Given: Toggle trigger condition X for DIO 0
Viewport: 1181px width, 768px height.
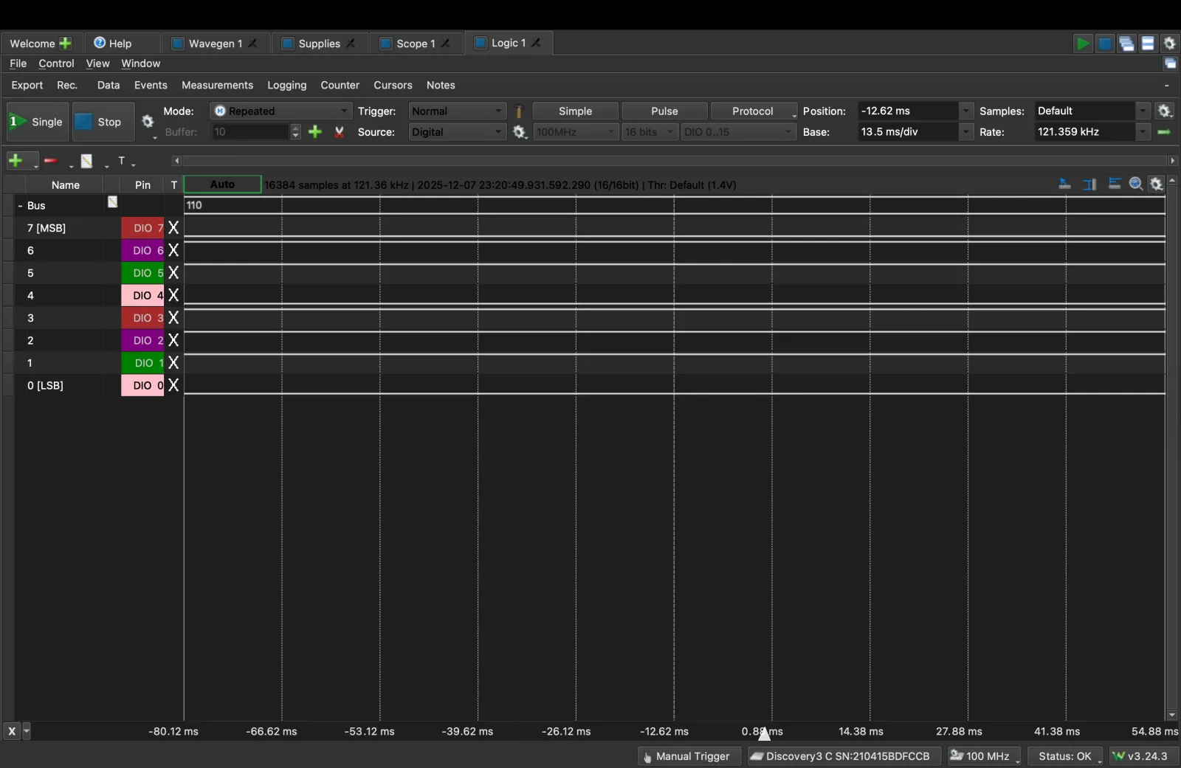Looking at the screenshot, I should (x=173, y=385).
